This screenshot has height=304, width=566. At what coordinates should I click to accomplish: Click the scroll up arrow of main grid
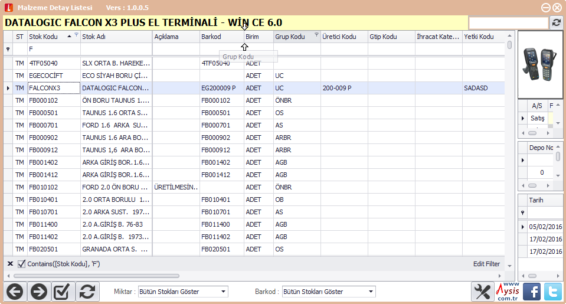509,35
